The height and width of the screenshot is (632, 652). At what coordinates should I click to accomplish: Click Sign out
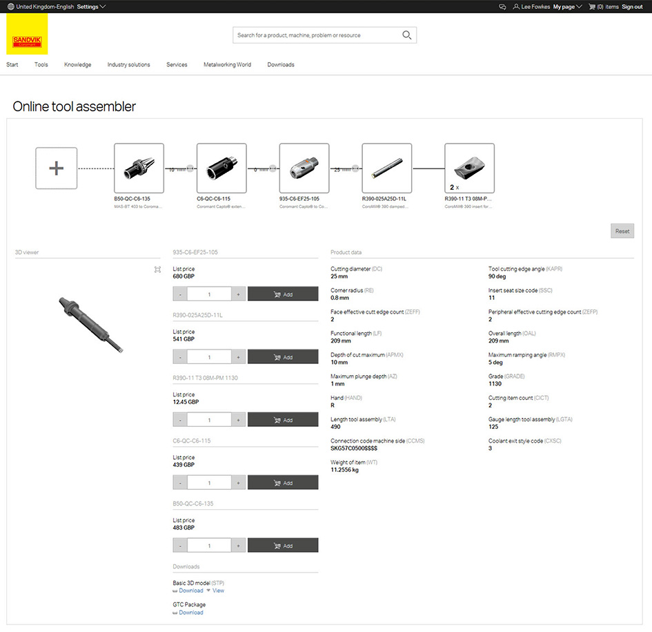632,7
